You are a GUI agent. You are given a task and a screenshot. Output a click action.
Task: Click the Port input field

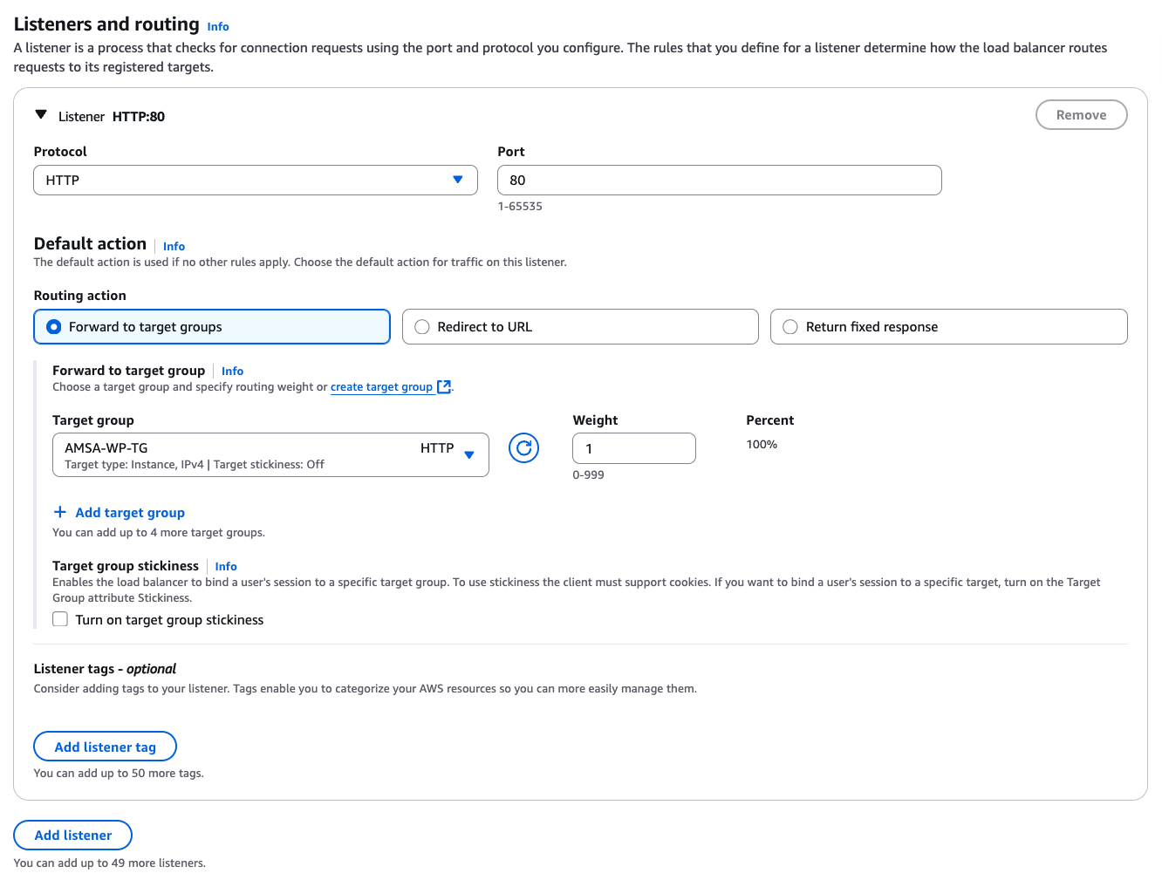point(719,181)
